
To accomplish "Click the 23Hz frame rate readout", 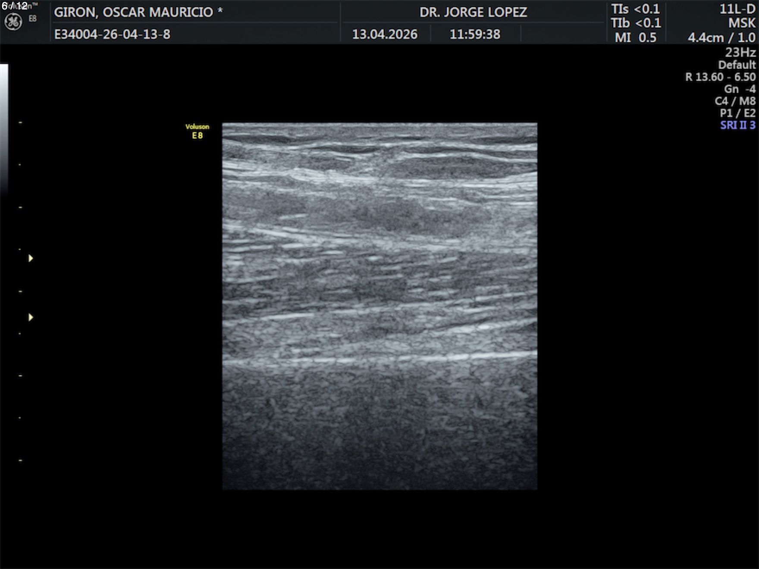I will pos(740,52).
